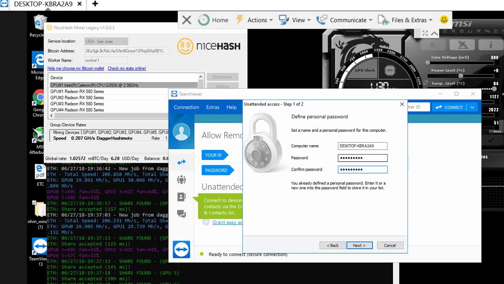Open the TeamViewer Extras menu
Screen dimensions: 504x284
click(x=213, y=107)
